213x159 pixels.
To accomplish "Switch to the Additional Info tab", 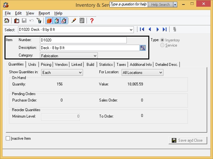I will point(141,65).
